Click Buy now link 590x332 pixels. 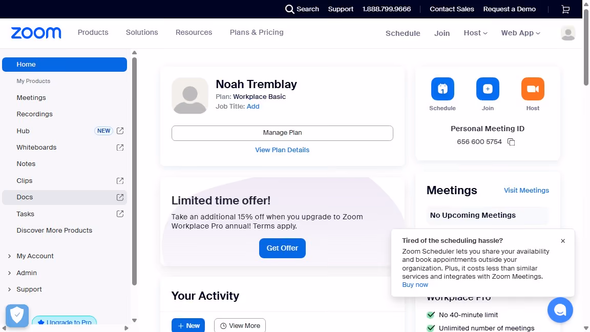point(415,285)
